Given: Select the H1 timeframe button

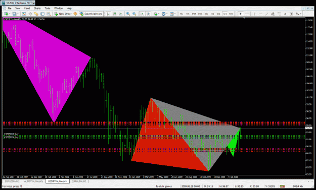Looking at the screenshot, I should (x=206, y=14).
